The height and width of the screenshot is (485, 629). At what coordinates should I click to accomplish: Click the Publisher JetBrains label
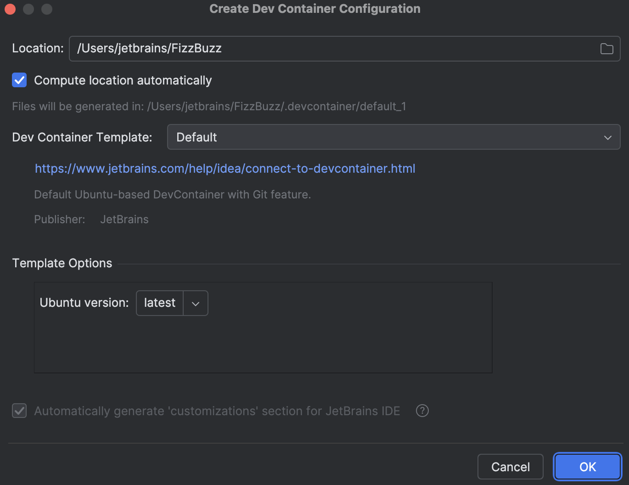[124, 219]
